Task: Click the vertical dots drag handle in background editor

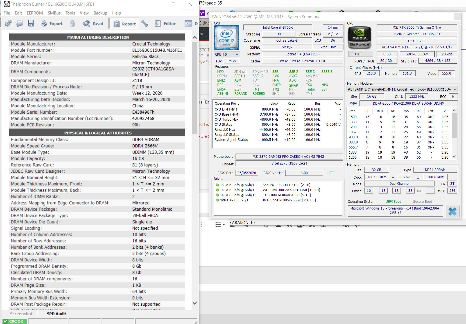Action: click(x=202, y=225)
